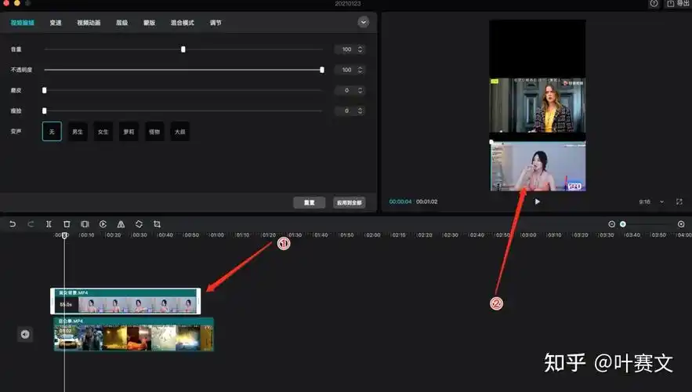Click the 不透明度 opacity slider handle
Viewport: 692px width, 392px height.
(322, 70)
